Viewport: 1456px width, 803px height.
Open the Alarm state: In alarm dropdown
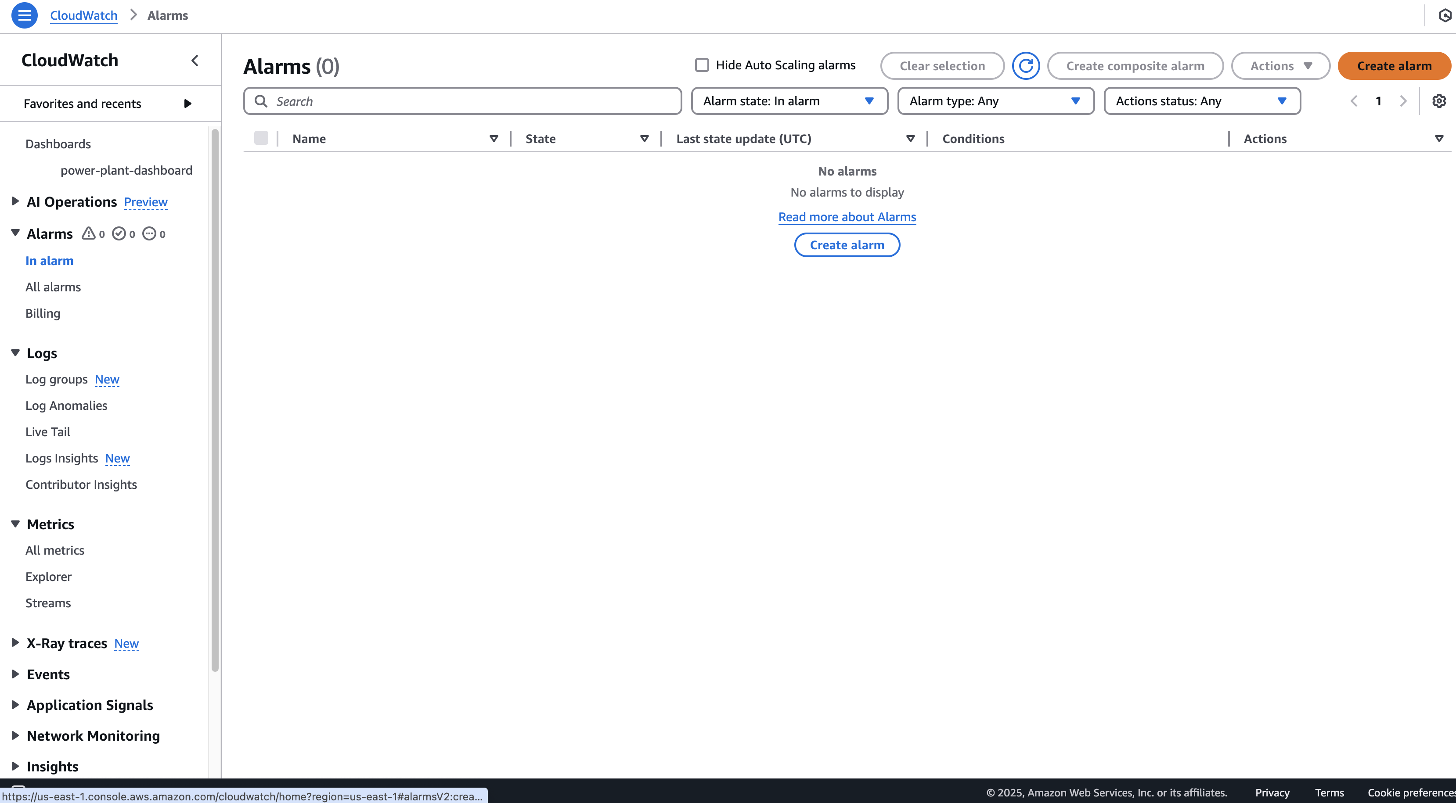click(789, 101)
